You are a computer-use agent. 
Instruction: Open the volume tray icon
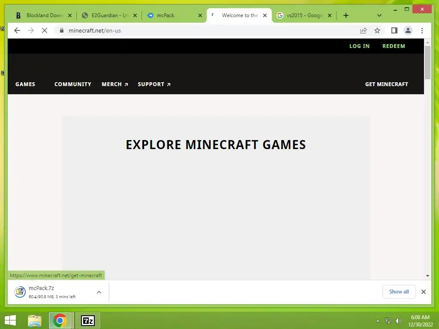399,320
